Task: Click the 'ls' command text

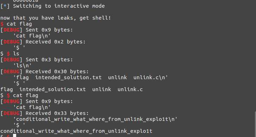Action: click(x=16, y=54)
